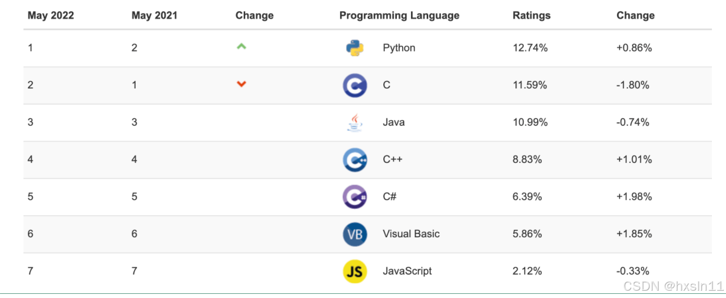Viewport: 726px width, 298px height.
Task: Click the May 2022 column header
Action: tap(51, 16)
